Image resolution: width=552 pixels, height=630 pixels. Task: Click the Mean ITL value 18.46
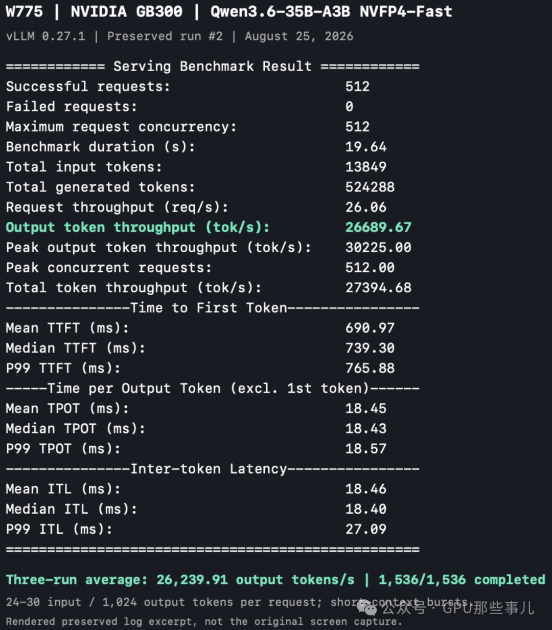click(x=366, y=489)
